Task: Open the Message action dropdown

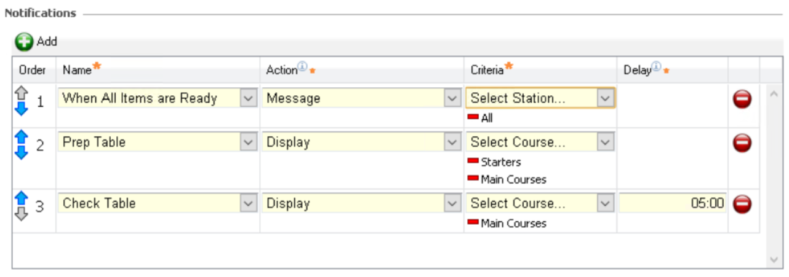Action: pos(452,98)
